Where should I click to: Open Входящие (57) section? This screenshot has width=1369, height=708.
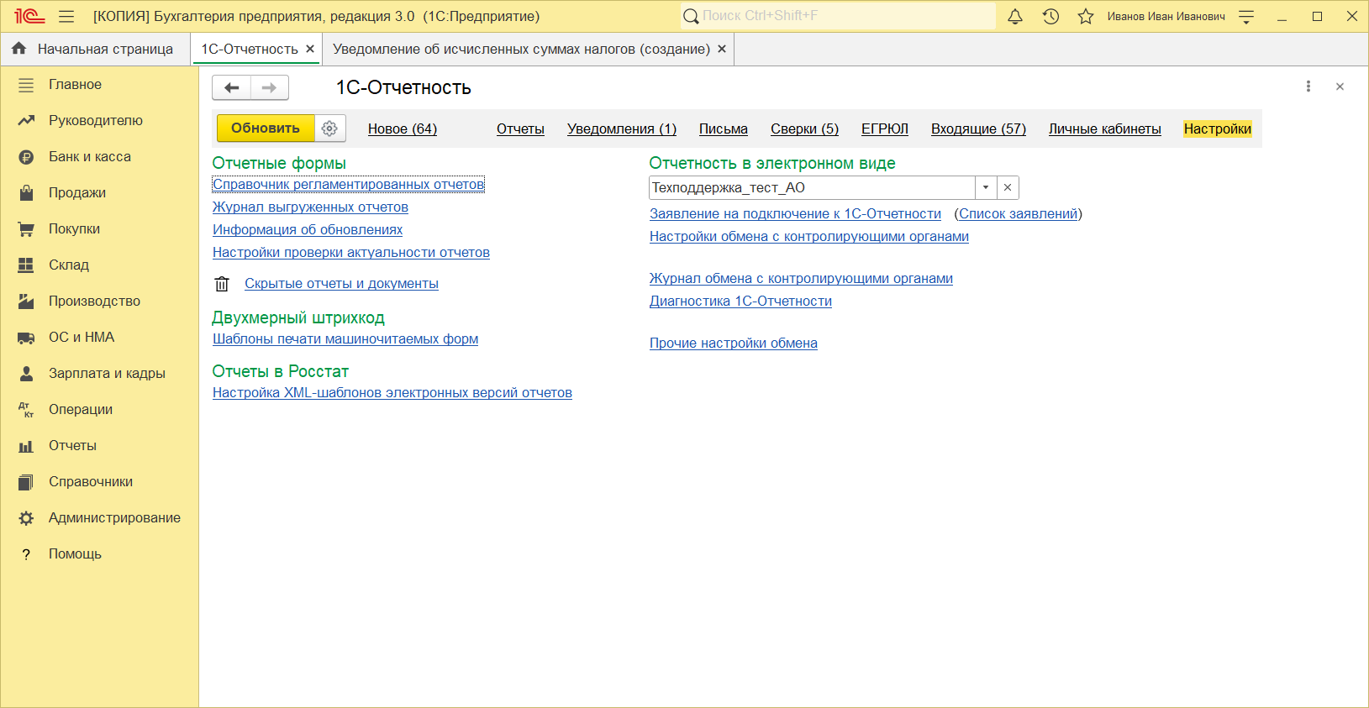(978, 129)
